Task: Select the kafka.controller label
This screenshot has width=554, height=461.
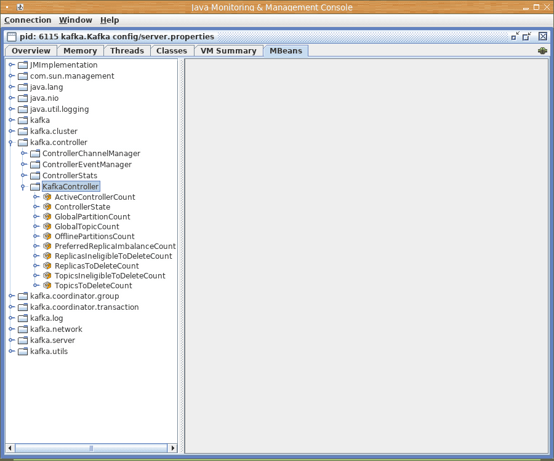Action: click(58, 143)
